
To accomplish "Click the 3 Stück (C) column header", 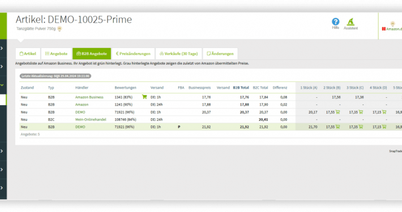I will pos(355,88).
